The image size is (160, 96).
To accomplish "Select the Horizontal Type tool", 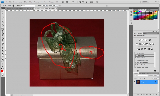I will [3, 51].
